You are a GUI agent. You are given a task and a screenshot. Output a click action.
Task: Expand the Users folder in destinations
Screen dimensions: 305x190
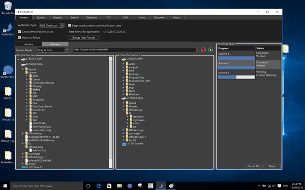point(124,91)
